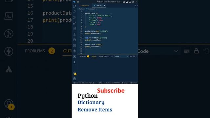Click the "title": "OnePlus mobile" line
This screenshot has height=118, width=210.
tap(100, 16)
